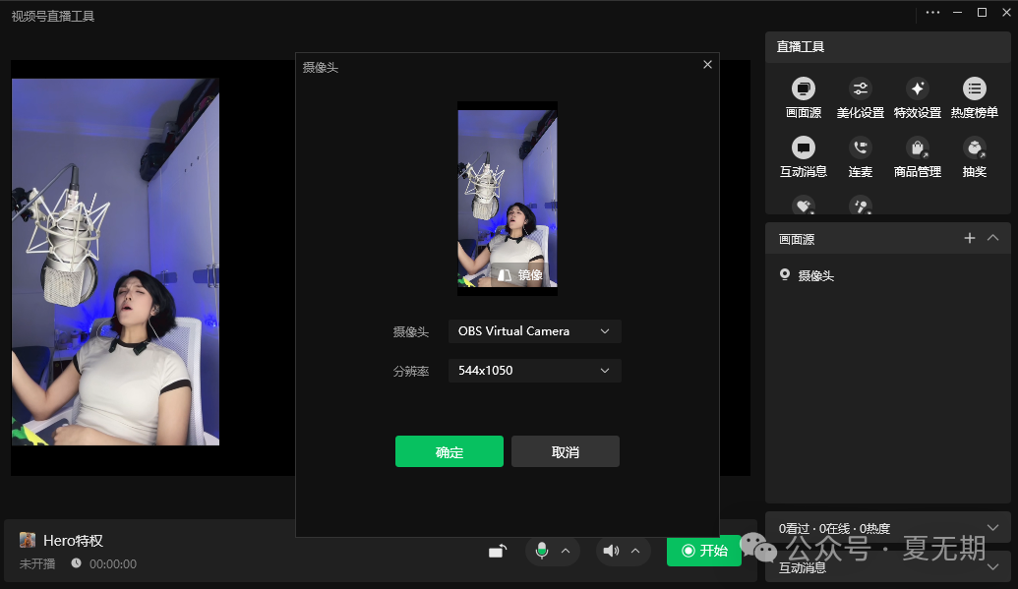Open the OBS Virtual Camera dropdown
This screenshot has width=1018, height=589.
coord(534,331)
